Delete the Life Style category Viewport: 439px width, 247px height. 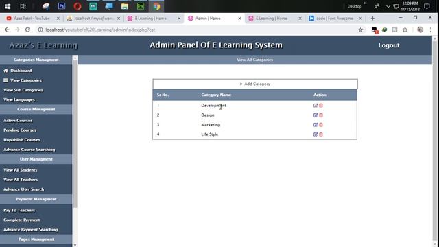pos(321,134)
